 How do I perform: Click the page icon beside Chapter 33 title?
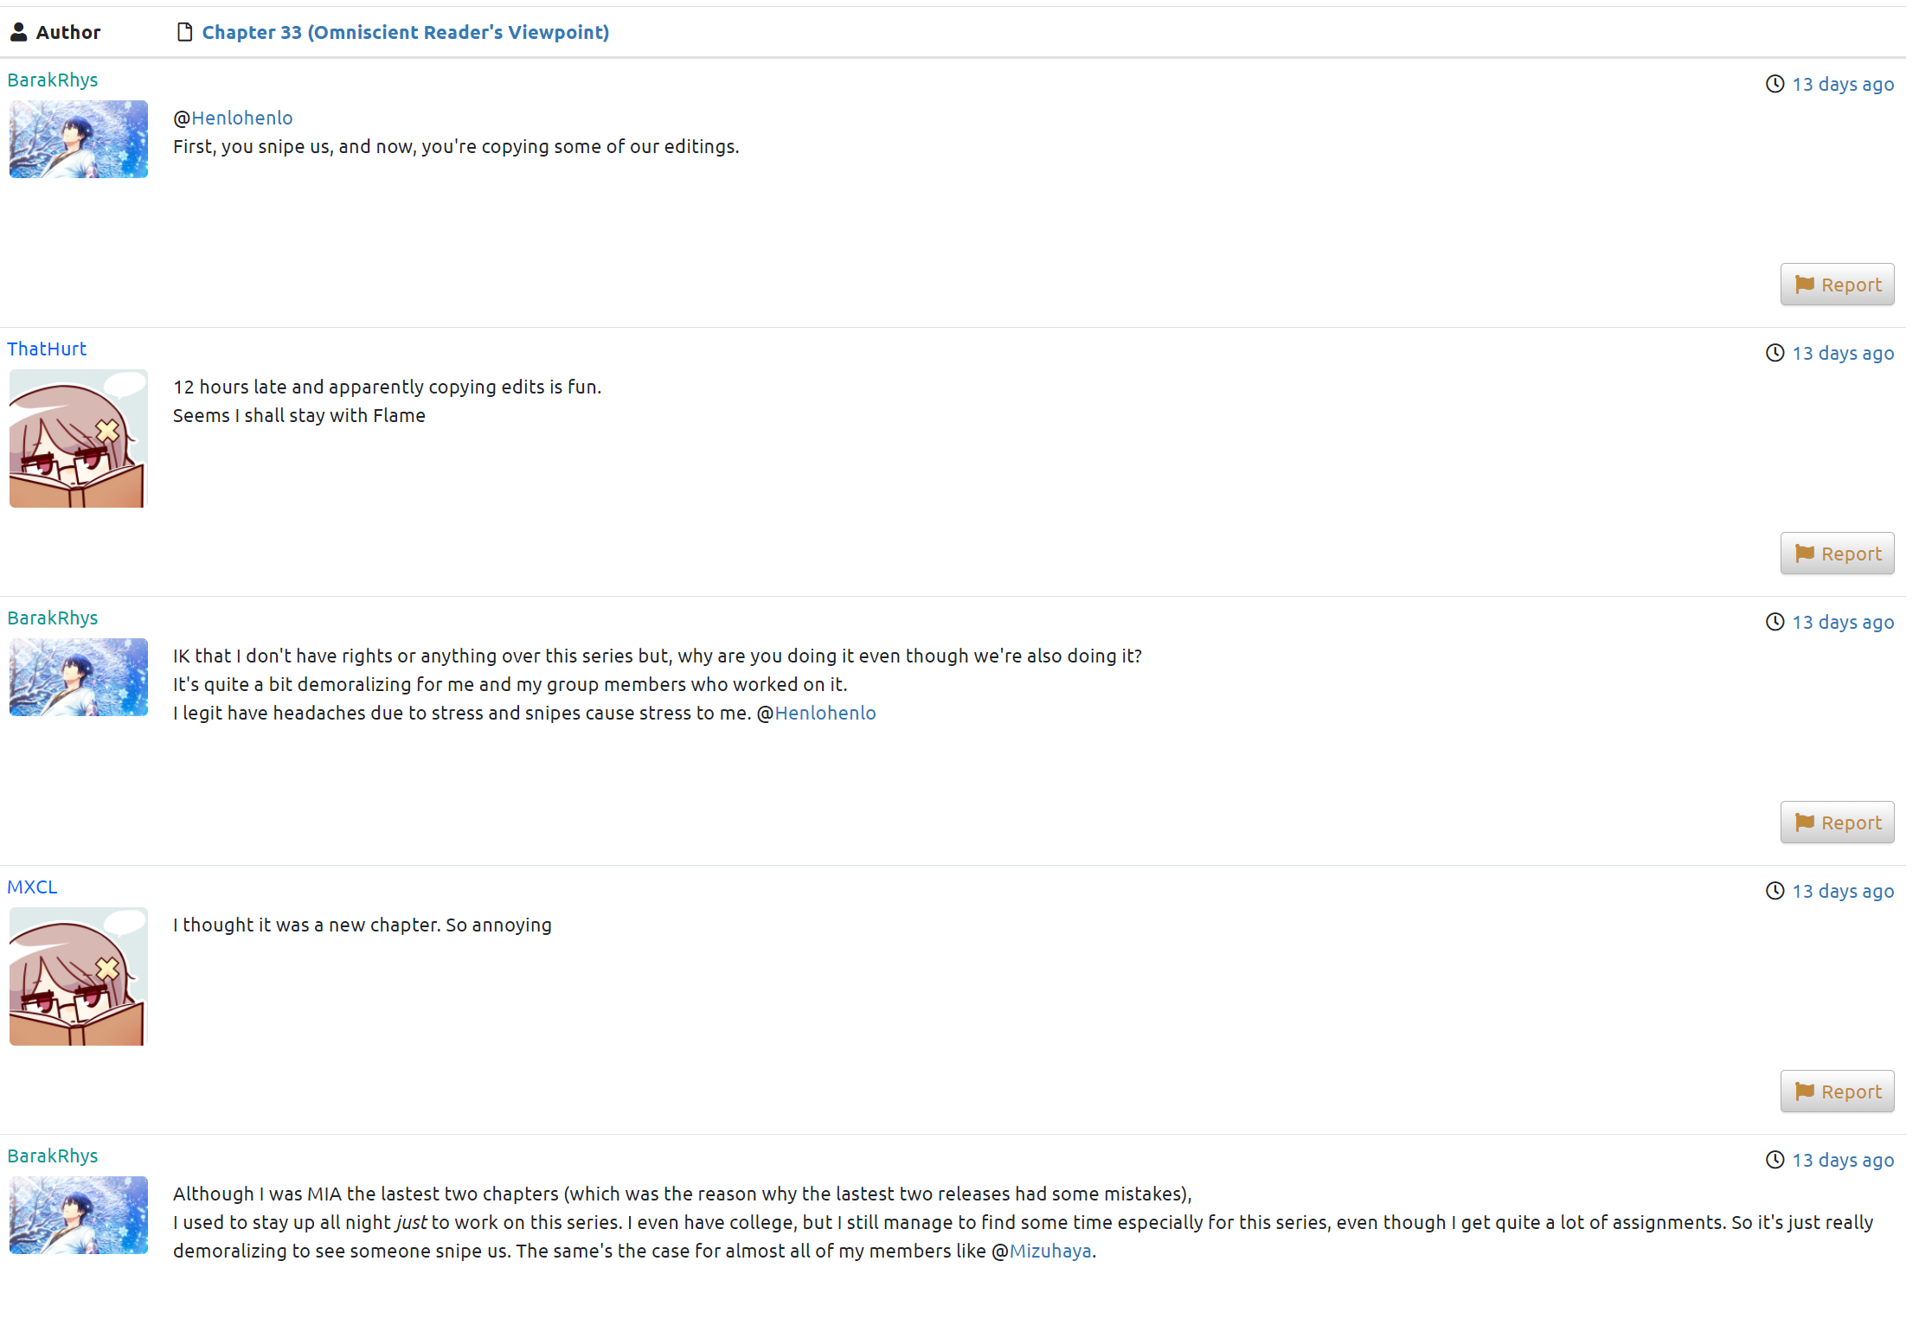[184, 33]
